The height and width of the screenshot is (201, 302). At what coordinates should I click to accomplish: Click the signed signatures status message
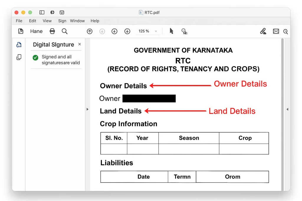[x=56, y=60]
